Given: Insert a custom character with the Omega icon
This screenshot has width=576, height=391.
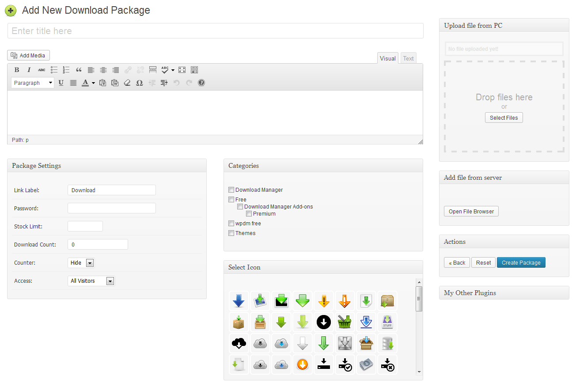Looking at the screenshot, I should [140, 83].
